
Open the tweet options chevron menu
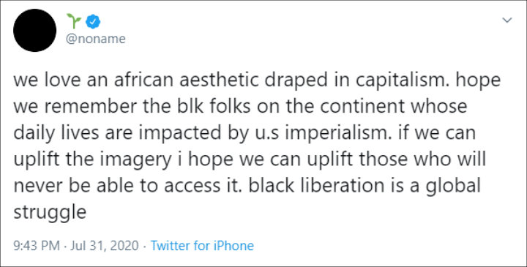(507, 20)
